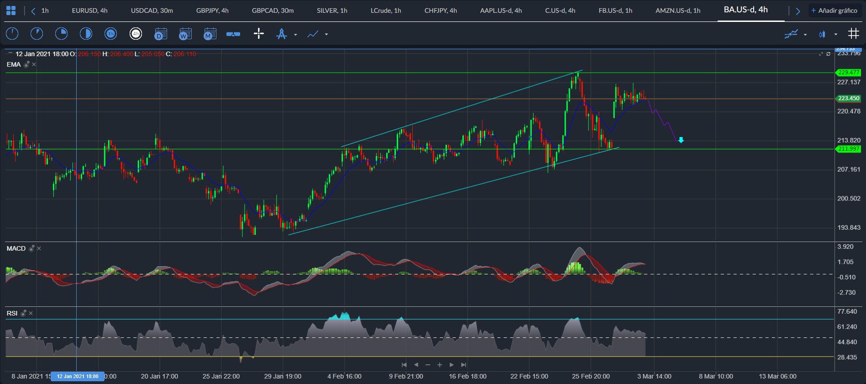Viewport: 866px width, 384px height.
Task: Open the multi-chart grid layout icon
Action: coord(854,33)
